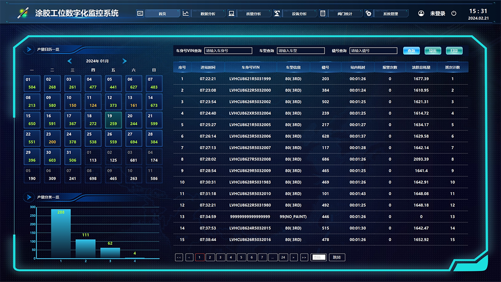Focus the 车身号VIN input field
The image size is (501, 282).
click(228, 51)
